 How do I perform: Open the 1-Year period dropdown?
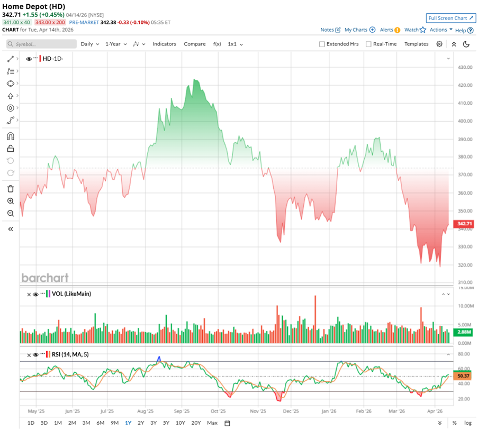point(116,44)
